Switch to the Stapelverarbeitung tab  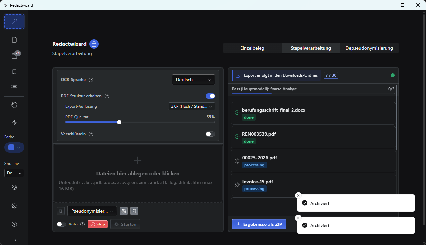311,48
